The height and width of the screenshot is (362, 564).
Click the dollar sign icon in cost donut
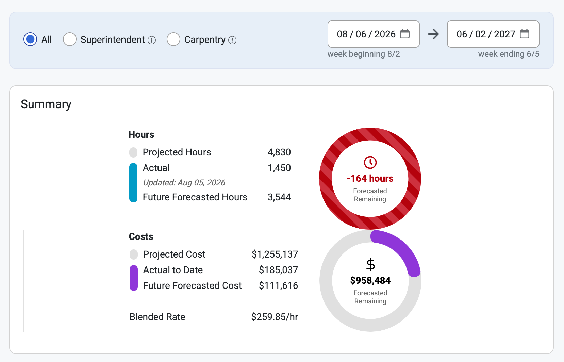(x=370, y=264)
